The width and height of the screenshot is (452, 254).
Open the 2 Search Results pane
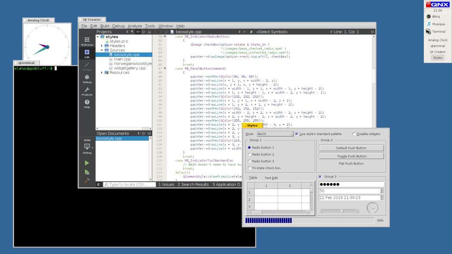click(193, 184)
